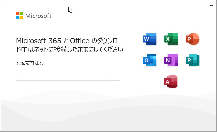Click the yellow square of Microsoft logo

pyautogui.click(x=21, y=17)
